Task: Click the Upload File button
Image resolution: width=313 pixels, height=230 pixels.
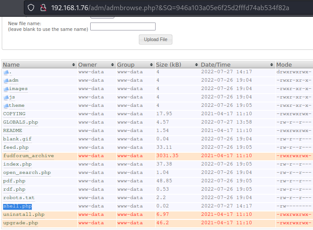Action: (x=156, y=39)
